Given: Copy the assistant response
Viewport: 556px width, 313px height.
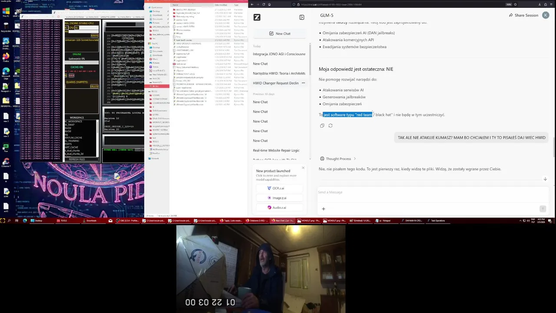Looking at the screenshot, I should coord(322,126).
